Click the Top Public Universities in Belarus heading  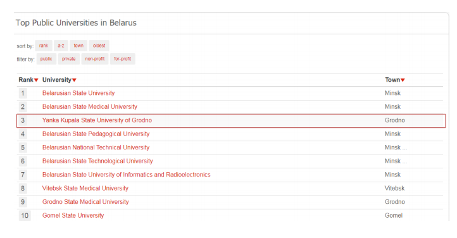[x=76, y=23]
